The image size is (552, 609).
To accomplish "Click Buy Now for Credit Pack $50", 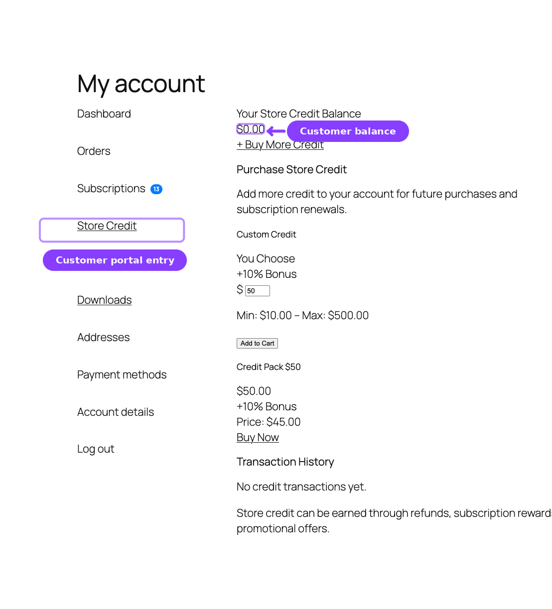I will point(258,437).
